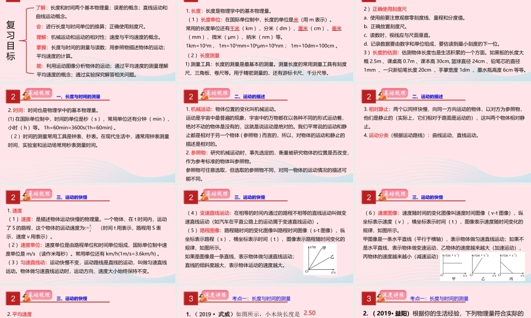
Task: Select the slide beginning with 1. 长度
Action: coord(265,40)
